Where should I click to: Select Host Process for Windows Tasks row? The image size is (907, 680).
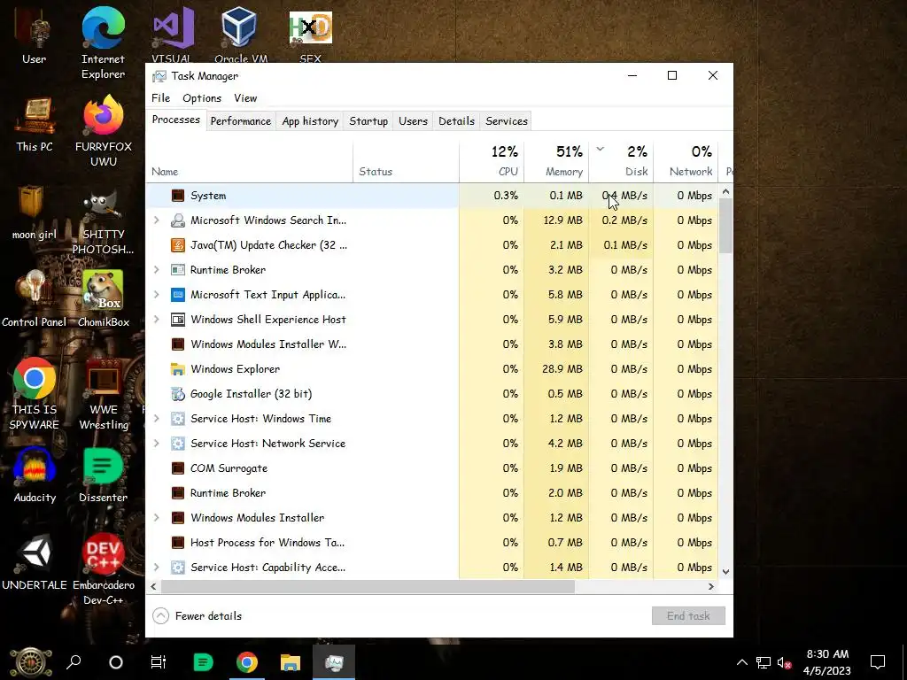pyautogui.click(x=431, y=543)
